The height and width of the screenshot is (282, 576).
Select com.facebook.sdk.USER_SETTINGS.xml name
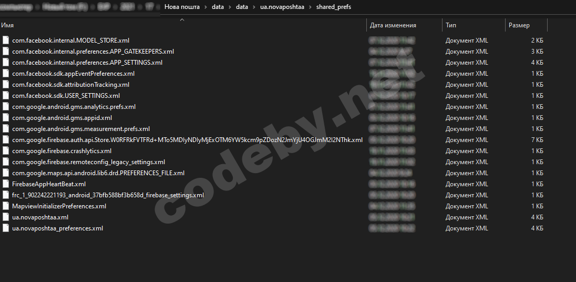[66, 96]
